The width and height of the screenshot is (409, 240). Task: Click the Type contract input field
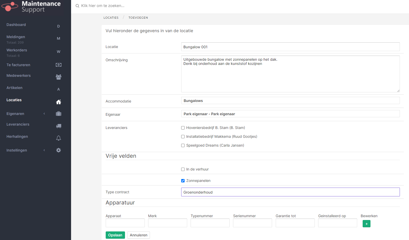click(290, 192)
